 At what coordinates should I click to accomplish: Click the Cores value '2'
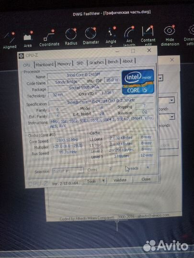110,169
